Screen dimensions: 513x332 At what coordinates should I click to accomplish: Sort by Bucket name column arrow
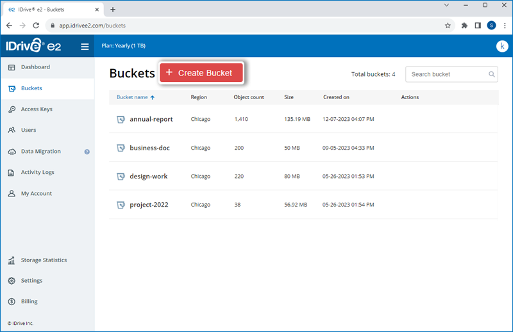click(x=153, y=97)
